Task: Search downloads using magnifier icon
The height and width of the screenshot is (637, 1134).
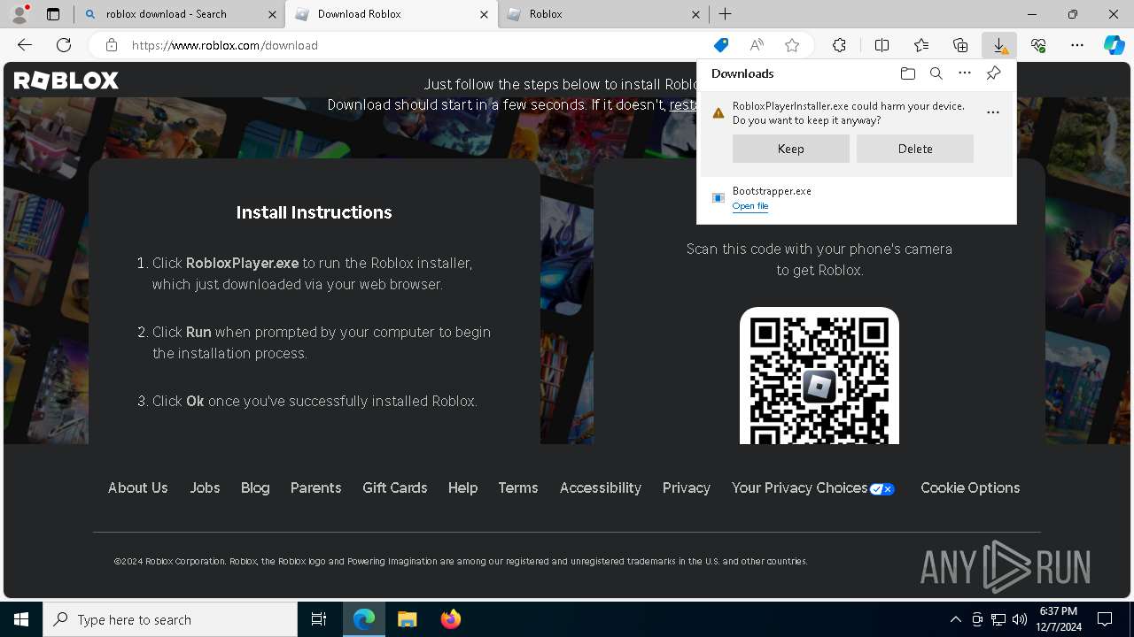Action: tap(936, 73)
